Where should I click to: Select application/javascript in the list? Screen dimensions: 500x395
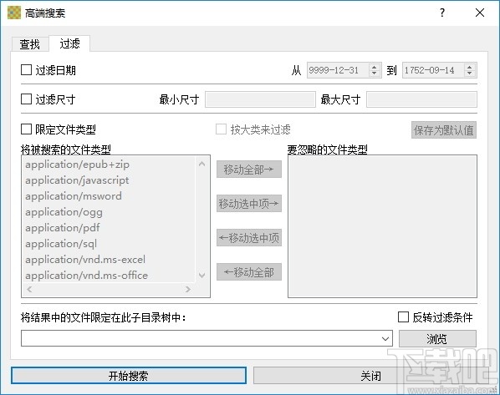click(x=110, y=180)
